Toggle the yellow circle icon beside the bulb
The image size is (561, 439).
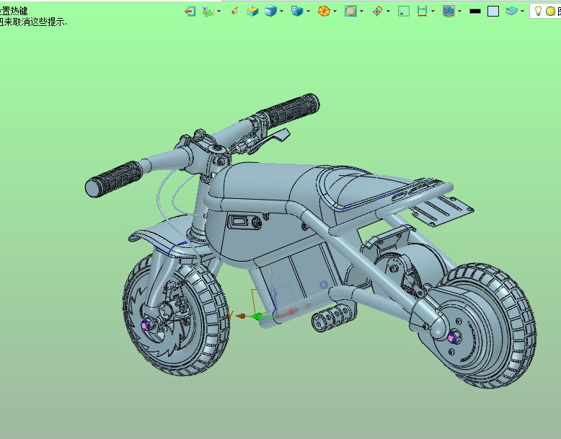click(x=550, y=11)
